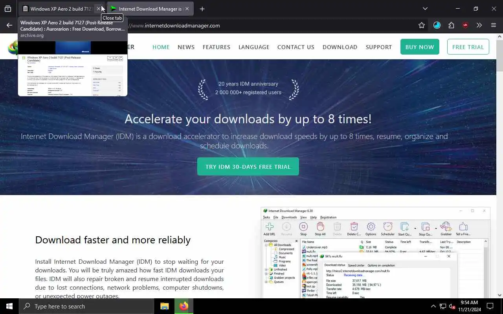Click the Firefox taskbar icon
The image size is (503, 314).
tap(184, 306)
